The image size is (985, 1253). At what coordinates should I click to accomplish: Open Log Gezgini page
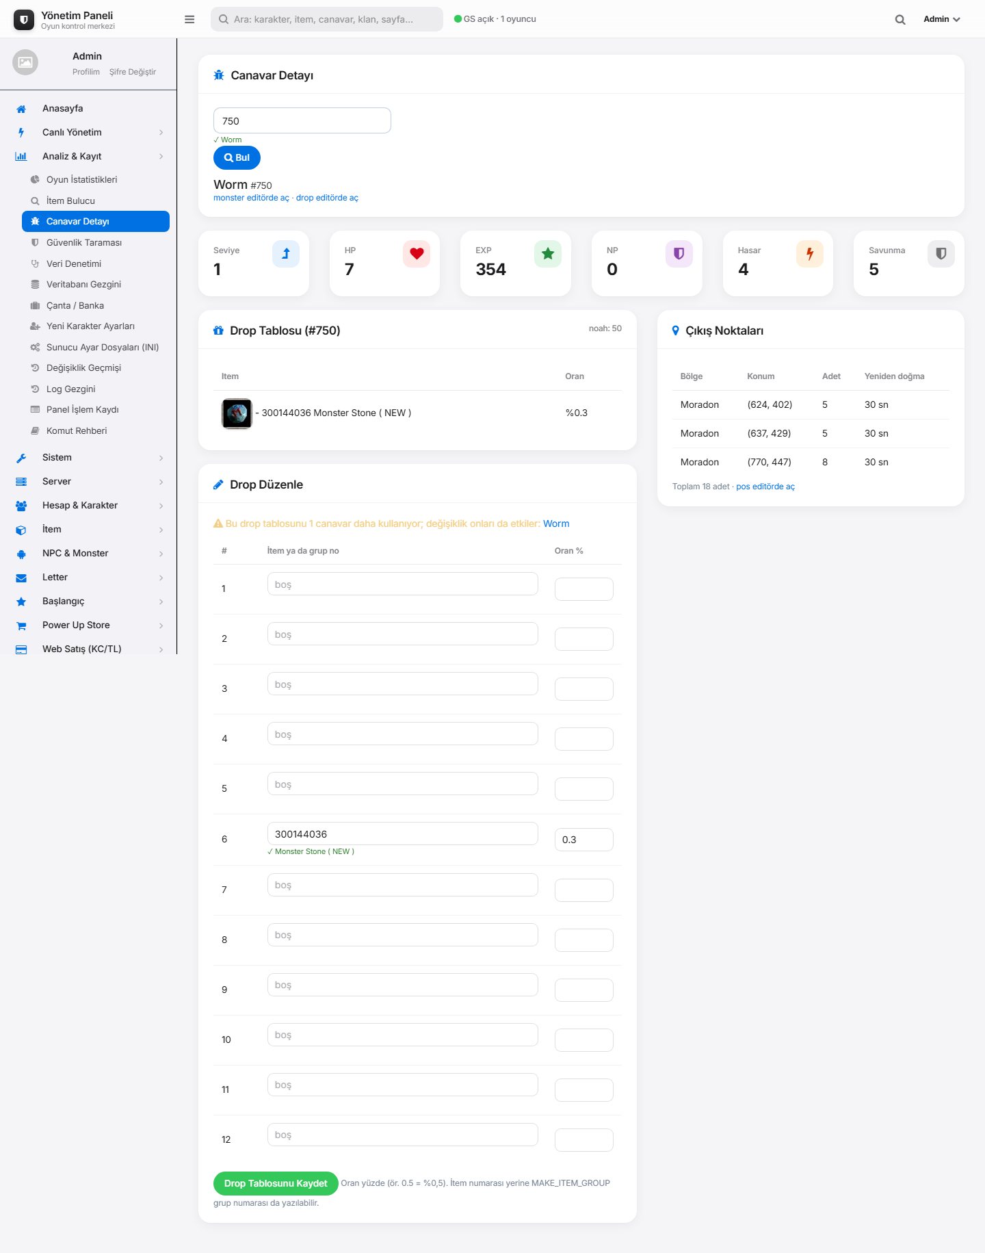pos(96,389)
